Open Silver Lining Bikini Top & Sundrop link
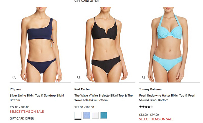Screen dimensions: 203x123 click(37, 98)
